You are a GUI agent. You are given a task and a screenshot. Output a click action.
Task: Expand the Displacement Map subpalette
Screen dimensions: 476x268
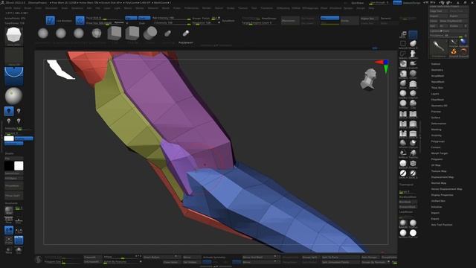[443, 177]
